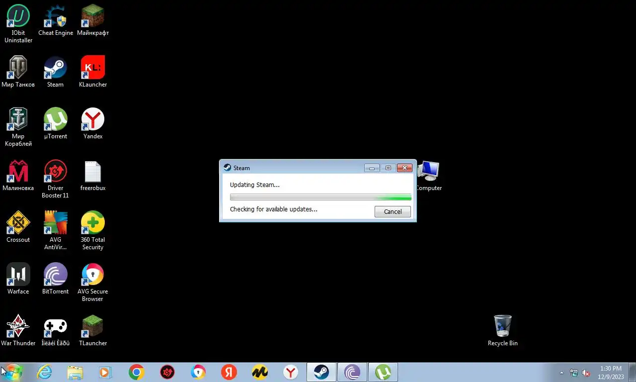Select the Малиновка desktop icon
The height and width of the screenshot is (382, 636).
[18, 175]
